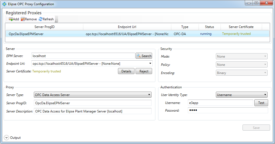Search for the EPM Server
The width and height of the screenshot is (275, 144).
click(x=144, y=56)
